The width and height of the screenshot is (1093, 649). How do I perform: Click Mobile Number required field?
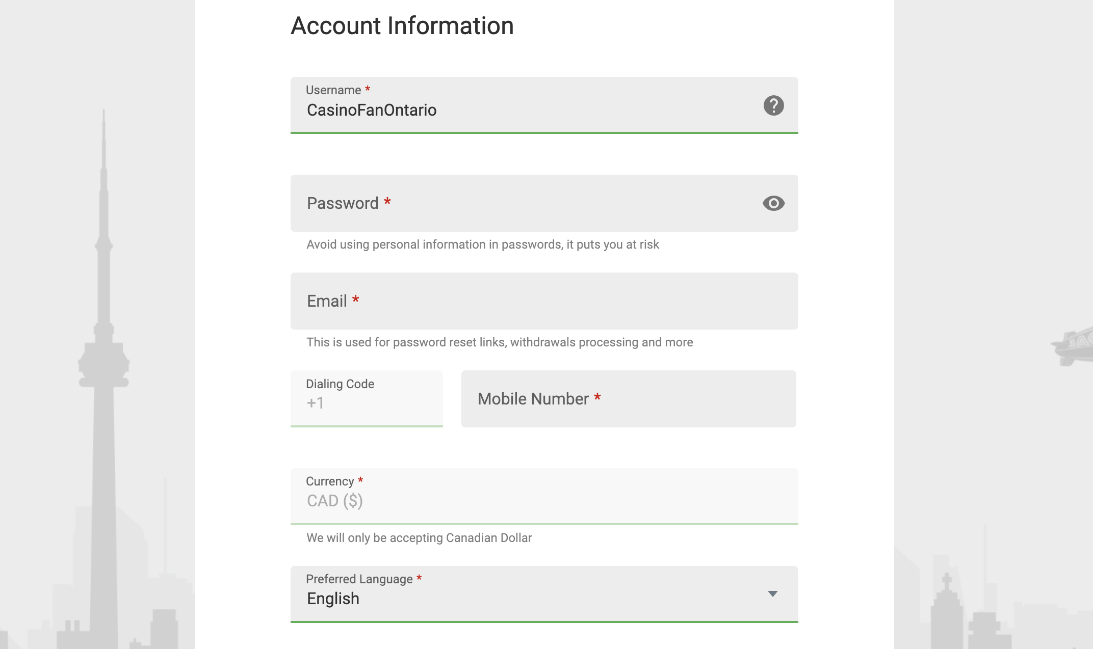[629, 399]
